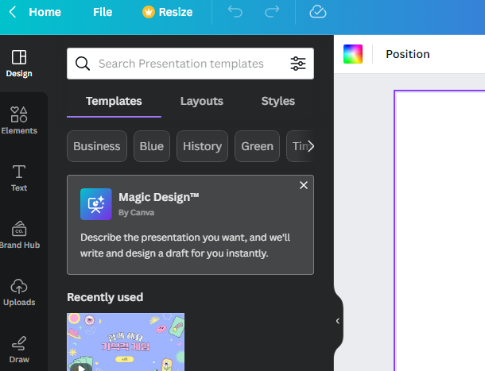Open the Design panel in sidebar
The height and width of the screenshot is (371, 485).
coord(19,64)
